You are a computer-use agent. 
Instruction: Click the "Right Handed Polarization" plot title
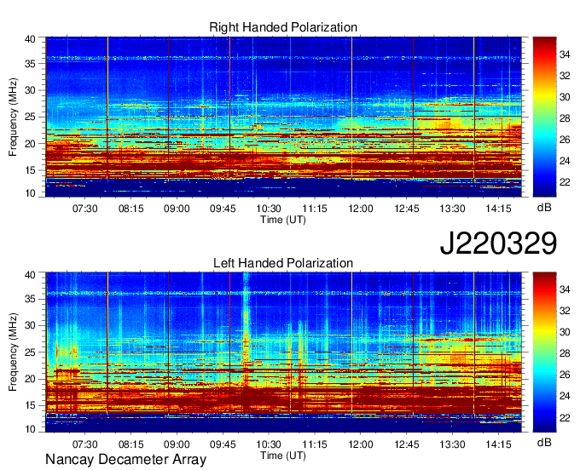[x=283, y=27]
